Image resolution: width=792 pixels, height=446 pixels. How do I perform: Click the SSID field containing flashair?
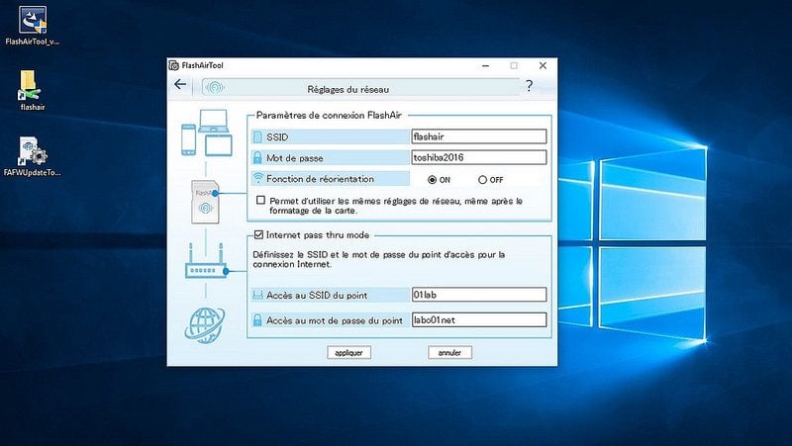[x=479, y=136]
